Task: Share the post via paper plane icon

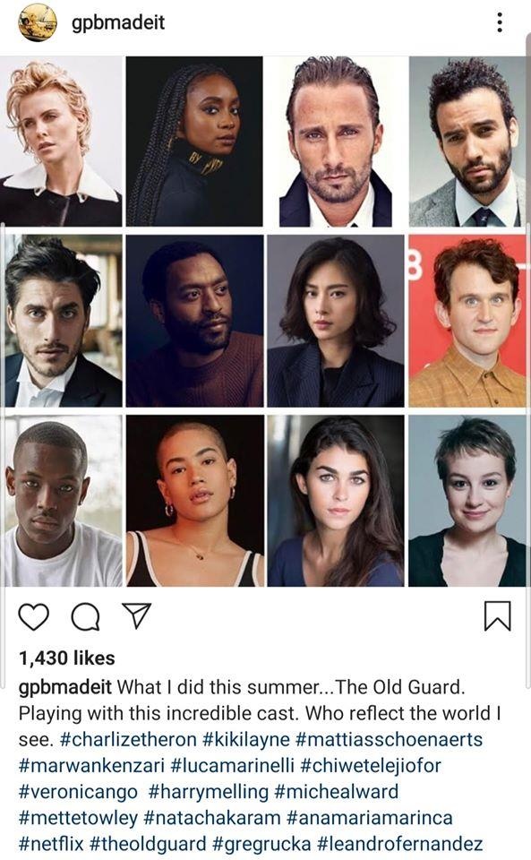Action: pyautogui.click(x=136, y=615)
